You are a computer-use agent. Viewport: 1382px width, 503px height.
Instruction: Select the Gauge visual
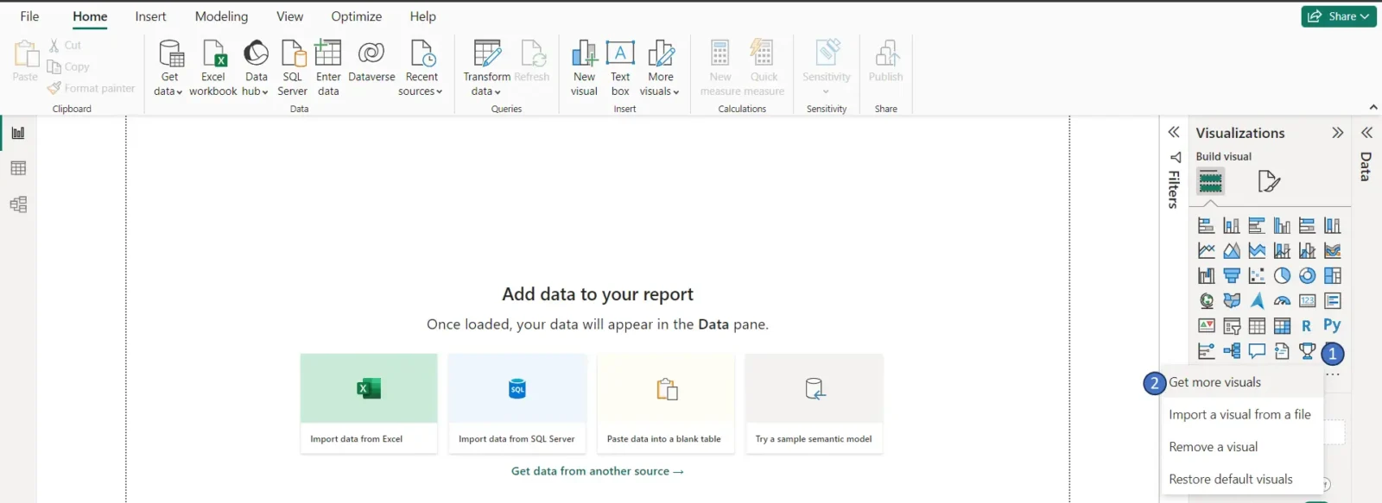pos(1282,301)
